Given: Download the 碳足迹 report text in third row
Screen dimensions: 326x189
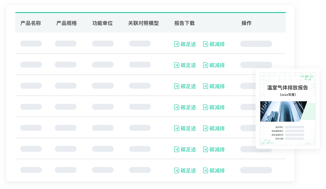Looking at the screenshot, I should tap(188, 87).
